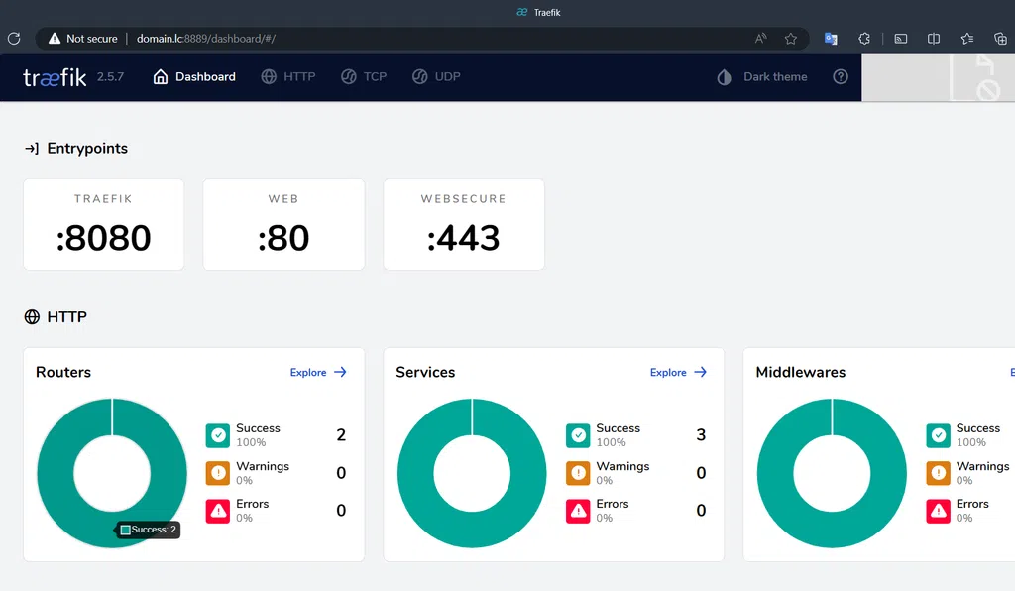Click Explore link in Services card

click(x=668, y=372)
